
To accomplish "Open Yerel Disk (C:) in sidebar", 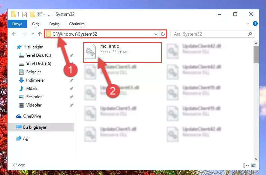I will point(38,55).
